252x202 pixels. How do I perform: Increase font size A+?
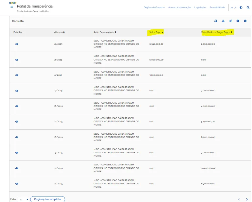coord(232,8)
